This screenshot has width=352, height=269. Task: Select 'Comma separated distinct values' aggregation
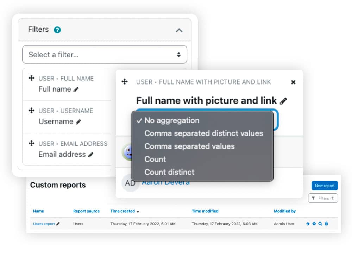click(203, 133)
